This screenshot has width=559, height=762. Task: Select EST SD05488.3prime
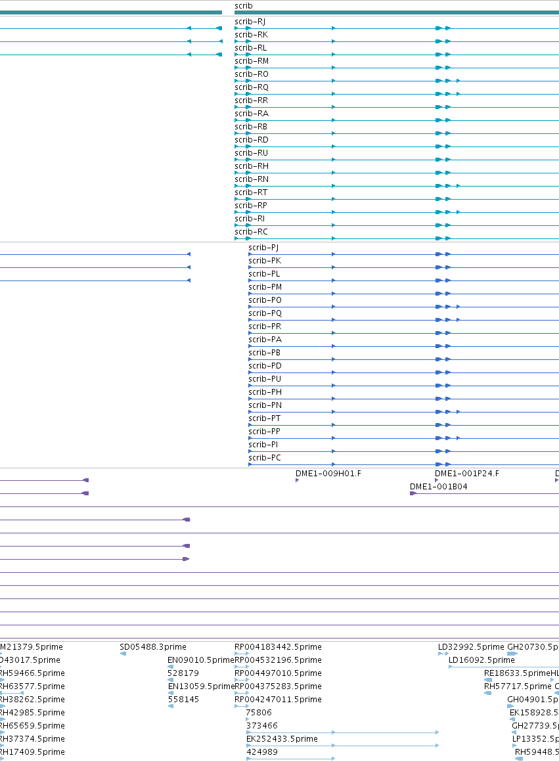click(153, 647)
